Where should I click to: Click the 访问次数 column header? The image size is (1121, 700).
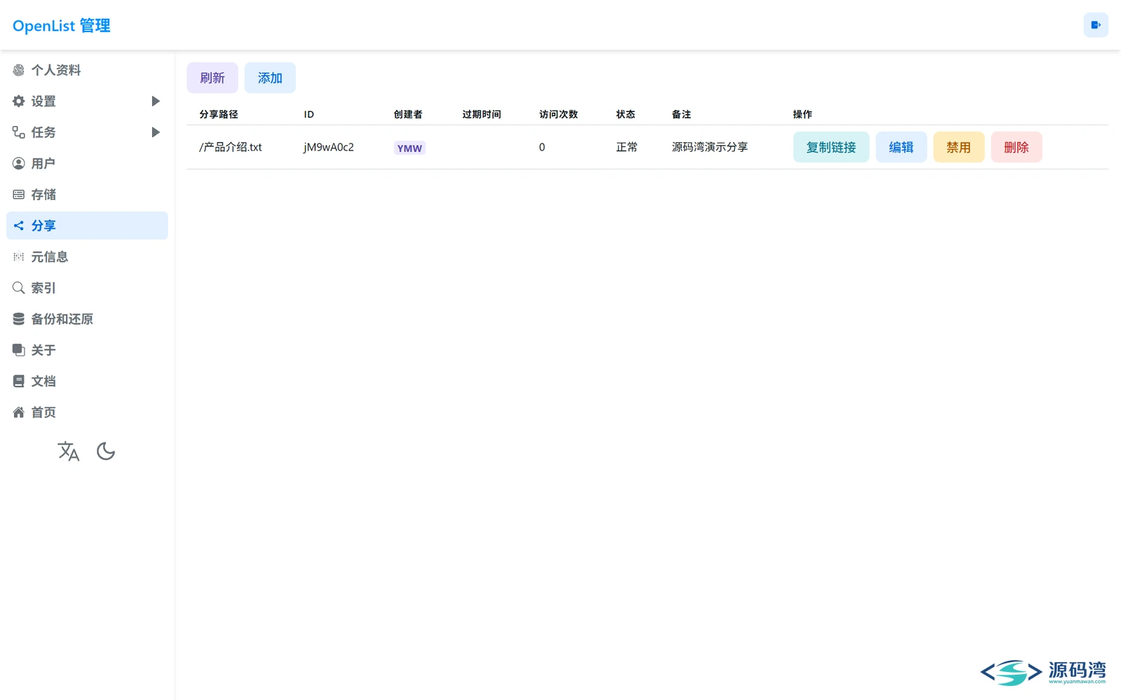pyautogui.click(x=558, y=114)
